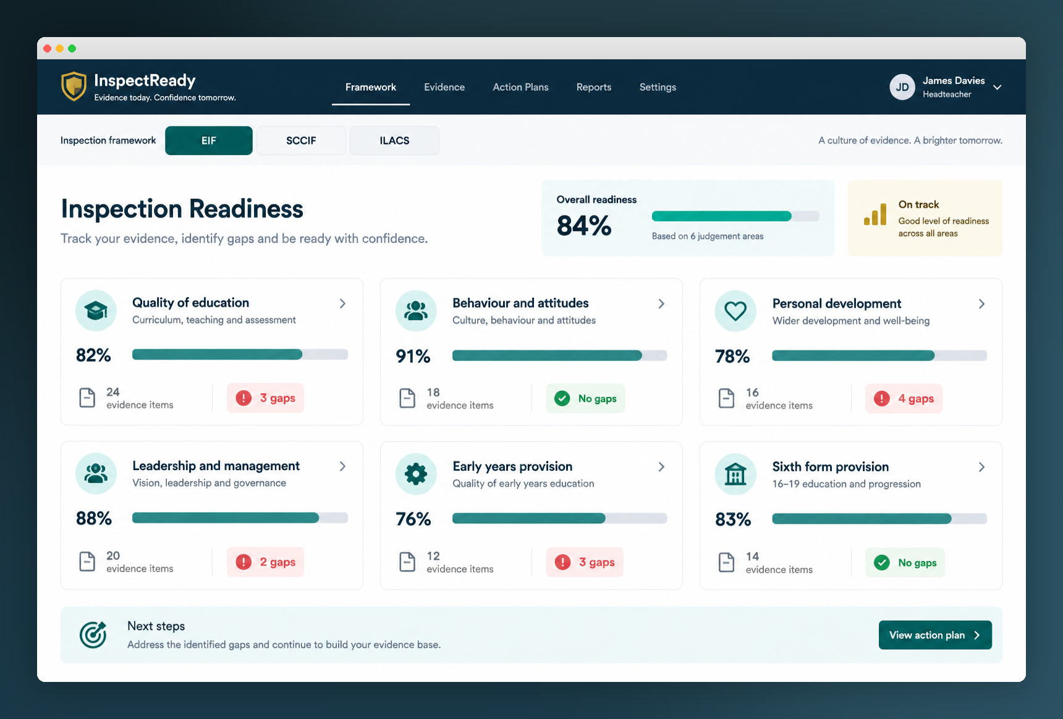
Task: Click the Sixth form provision building icon
Action: [x=735, y=474]
